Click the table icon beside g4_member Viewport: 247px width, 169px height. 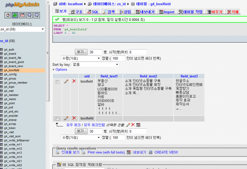(1, 95)
